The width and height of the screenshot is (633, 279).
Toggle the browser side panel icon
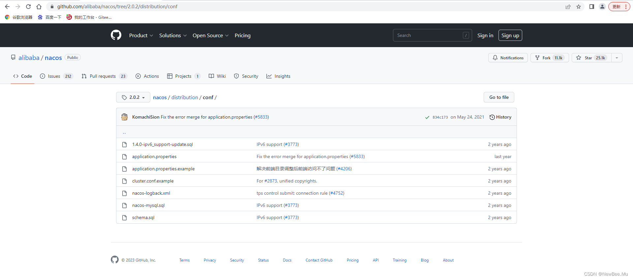(x=592, y=7)
